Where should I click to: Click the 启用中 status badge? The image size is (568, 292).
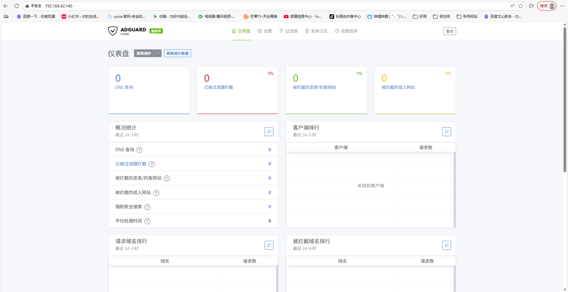pyautogui.click(x=156, y=31)
